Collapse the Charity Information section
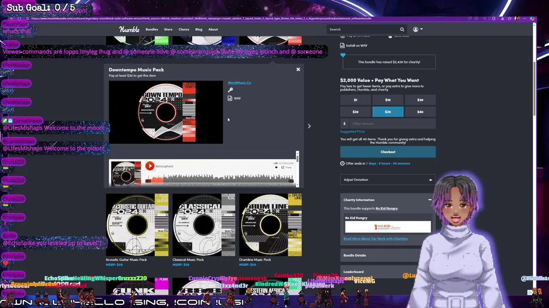The height and width of the screenshot is (308, 549). click(x=430, y=200)
